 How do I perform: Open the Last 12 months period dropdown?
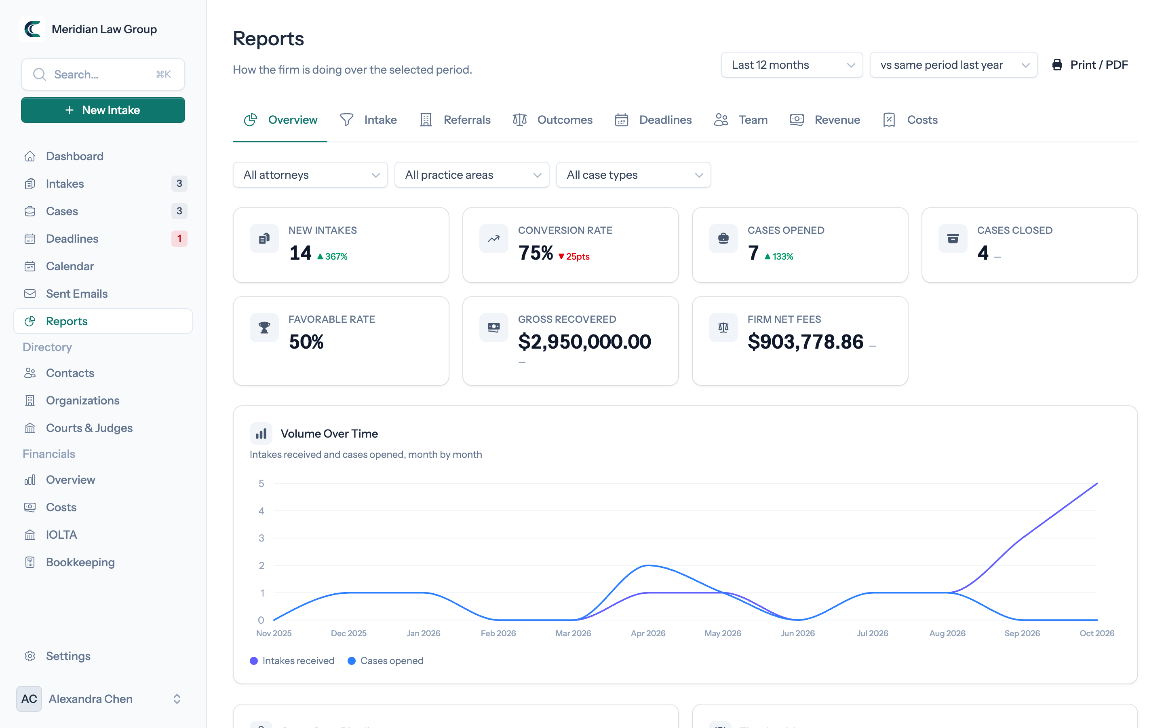click(x=792, y=65)
